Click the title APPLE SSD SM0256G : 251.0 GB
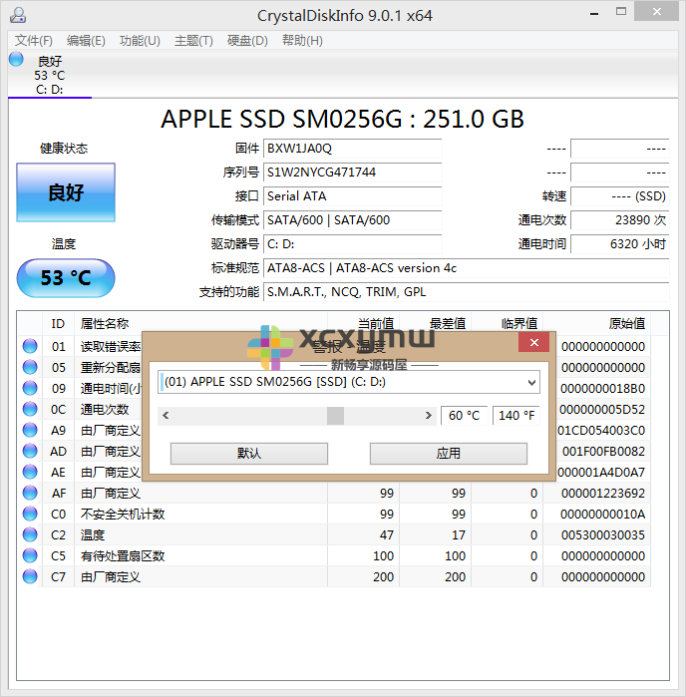The width and height of the screenshot is (686, 697). (x=342, y=119)
